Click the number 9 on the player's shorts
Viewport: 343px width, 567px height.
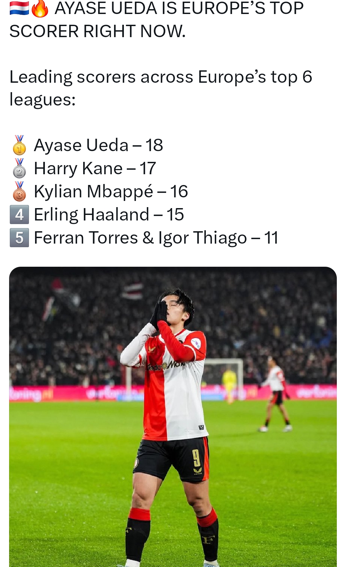pos(196,458)
